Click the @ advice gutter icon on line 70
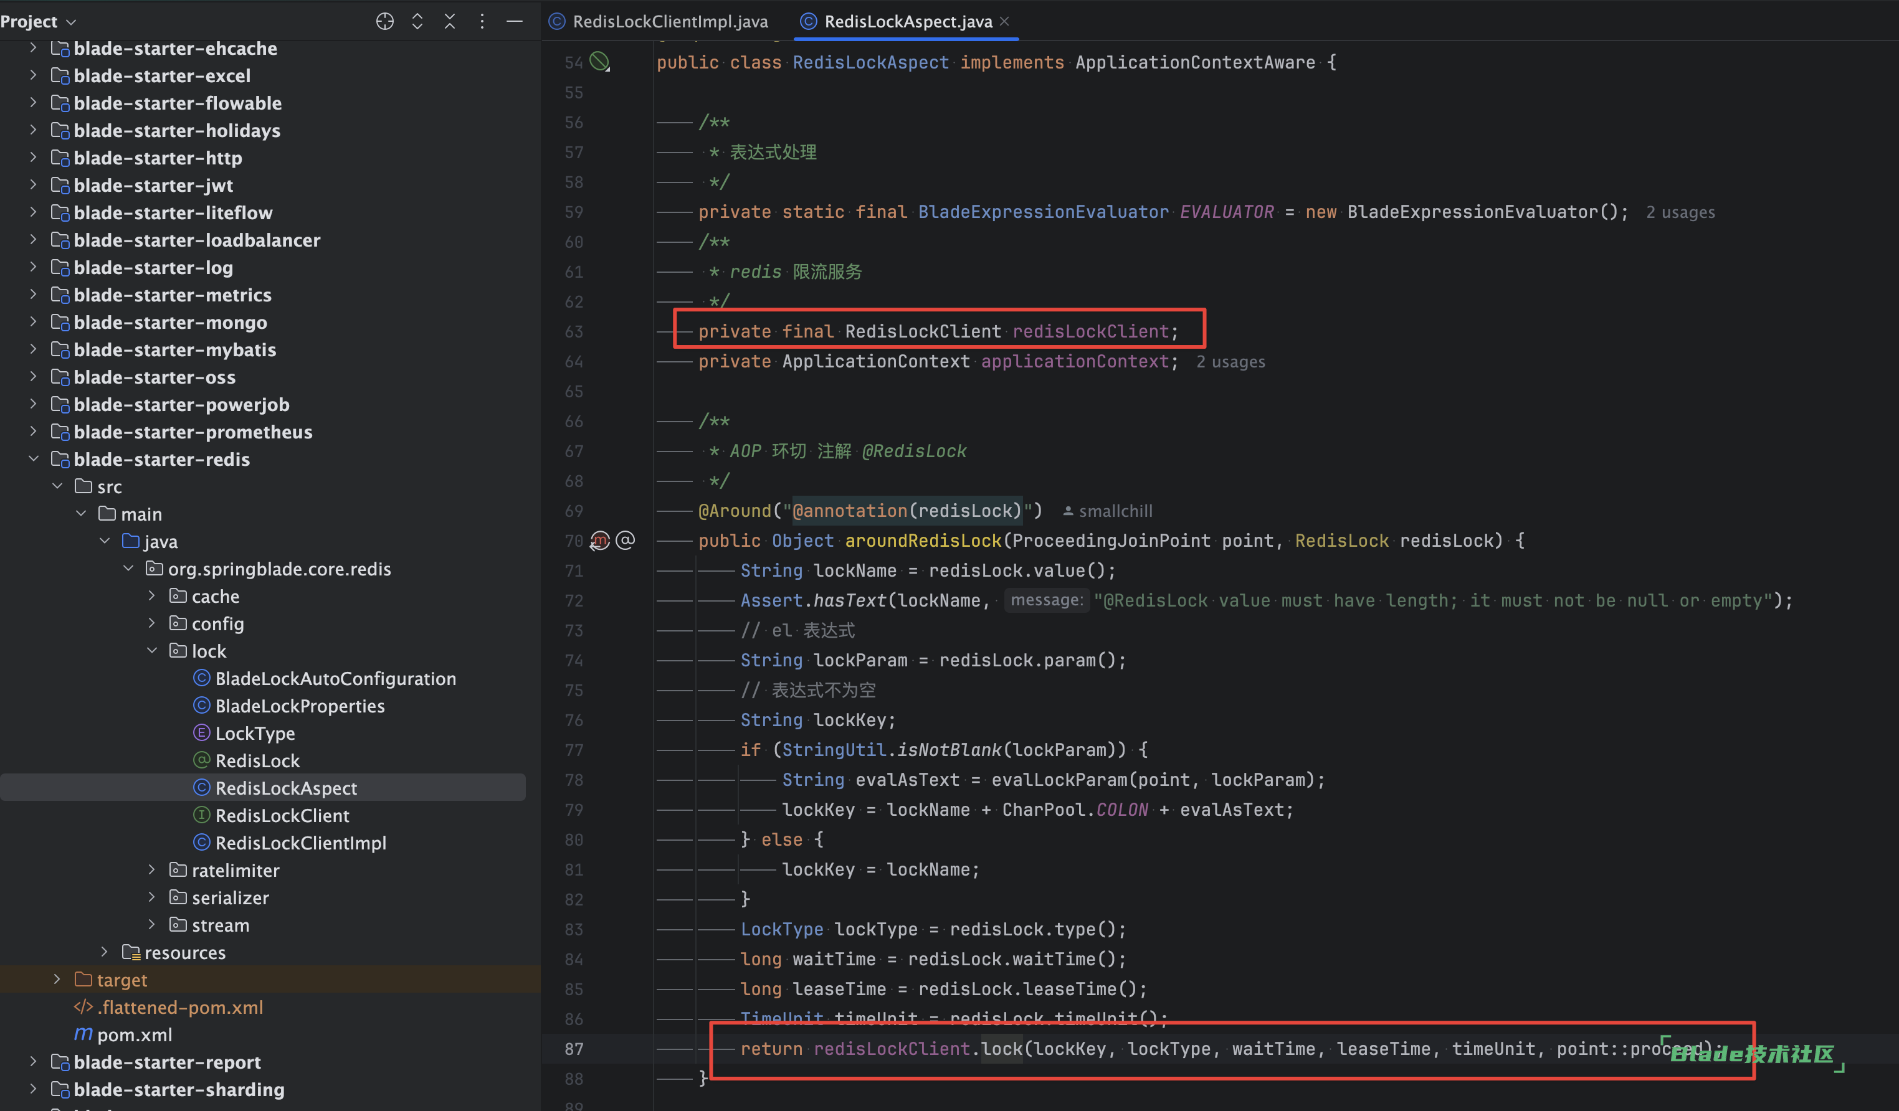The height and width of the screenshot is (1111, 1899). pos(626,540)
